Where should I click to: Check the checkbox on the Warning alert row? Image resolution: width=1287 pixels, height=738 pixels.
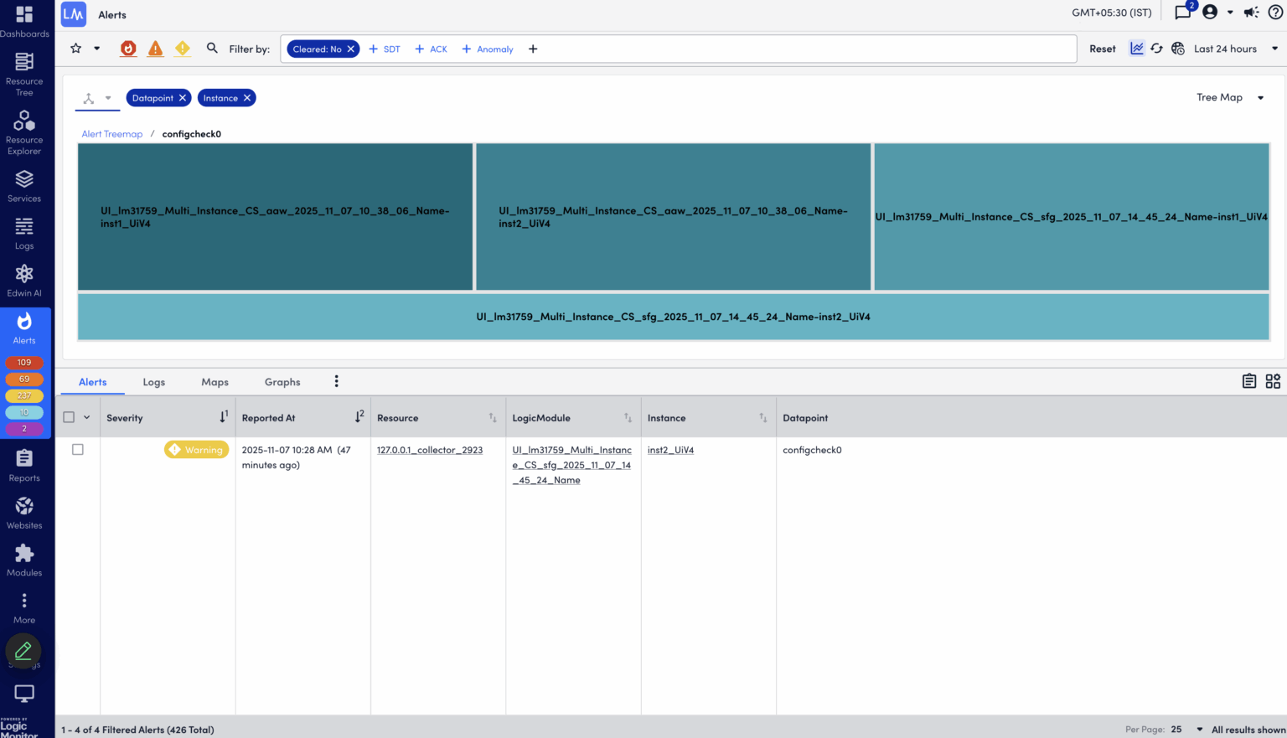(77, 449)
